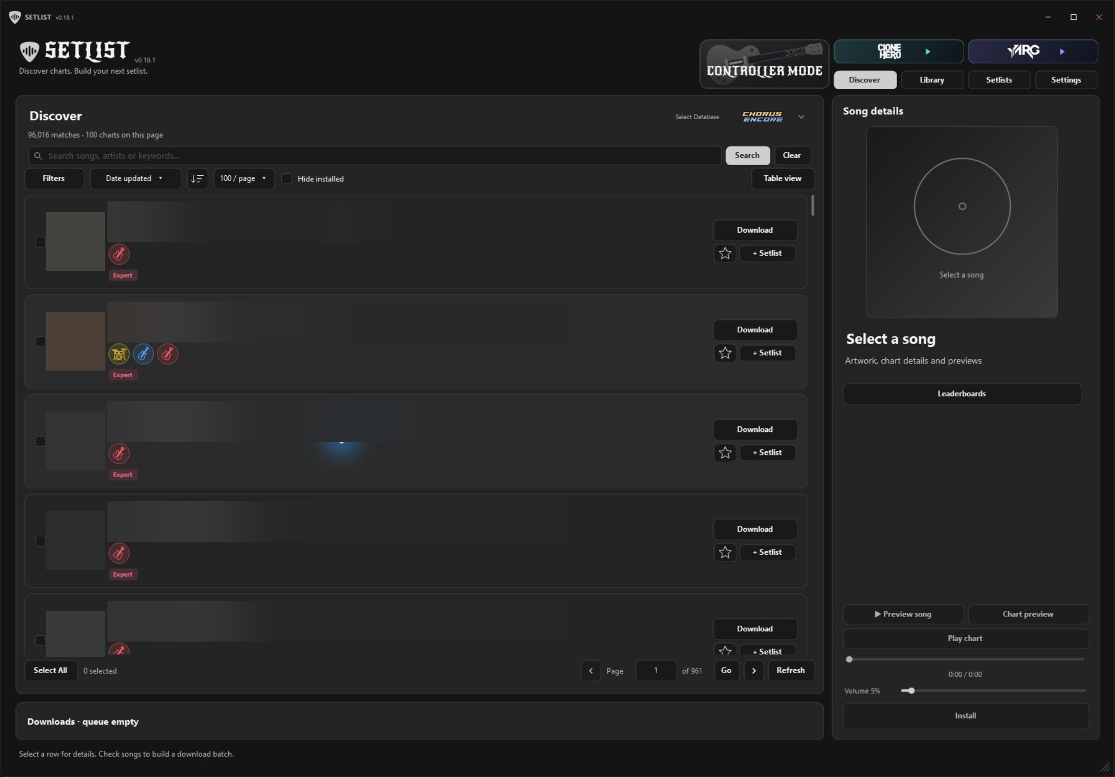Click the Select All button

(x=50, y=671)
